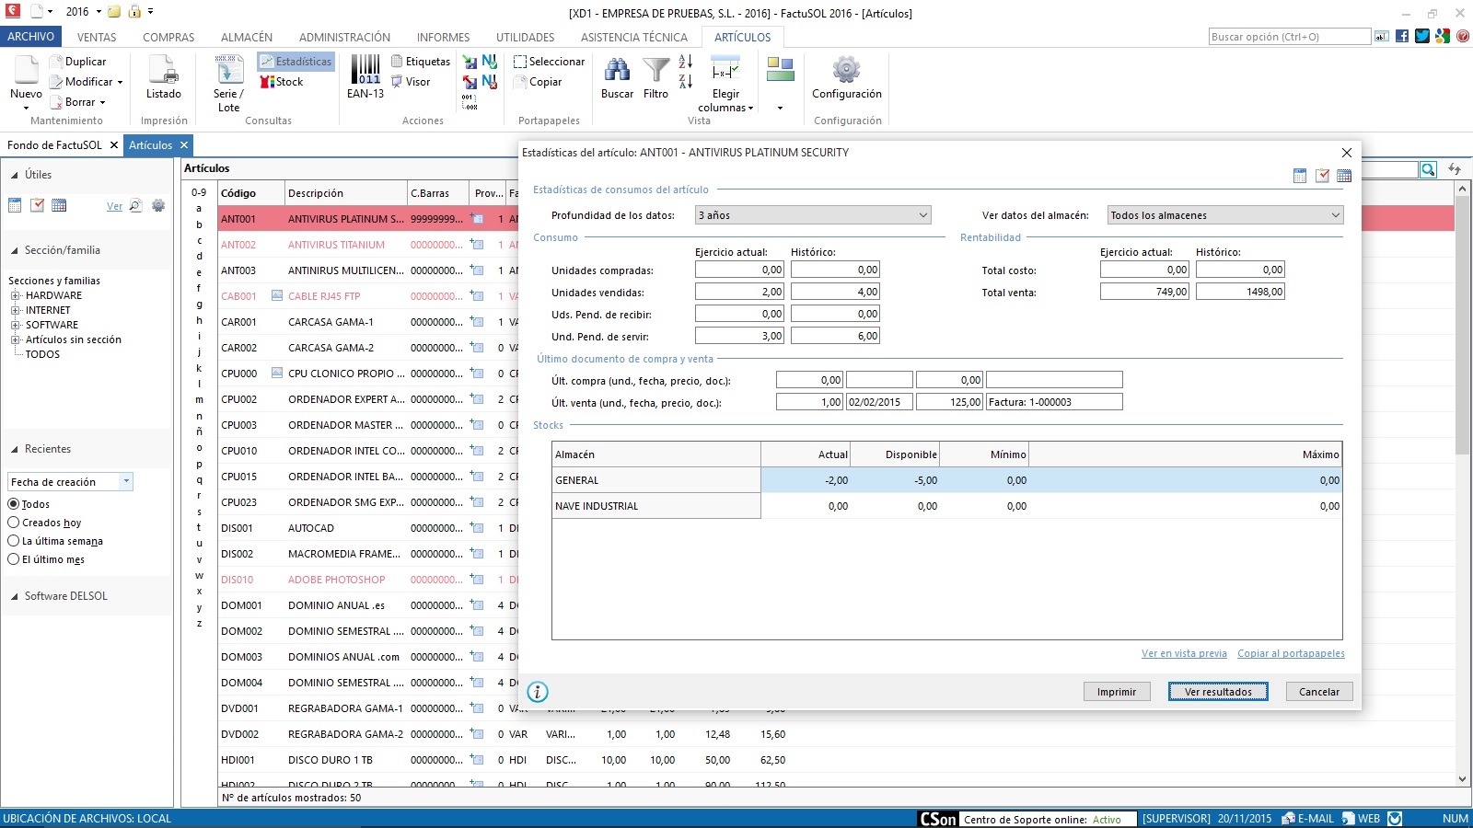Expand the SOFTWARE tree node
Viewport: 1473px width, 828px height.
(x=16, y=325)
